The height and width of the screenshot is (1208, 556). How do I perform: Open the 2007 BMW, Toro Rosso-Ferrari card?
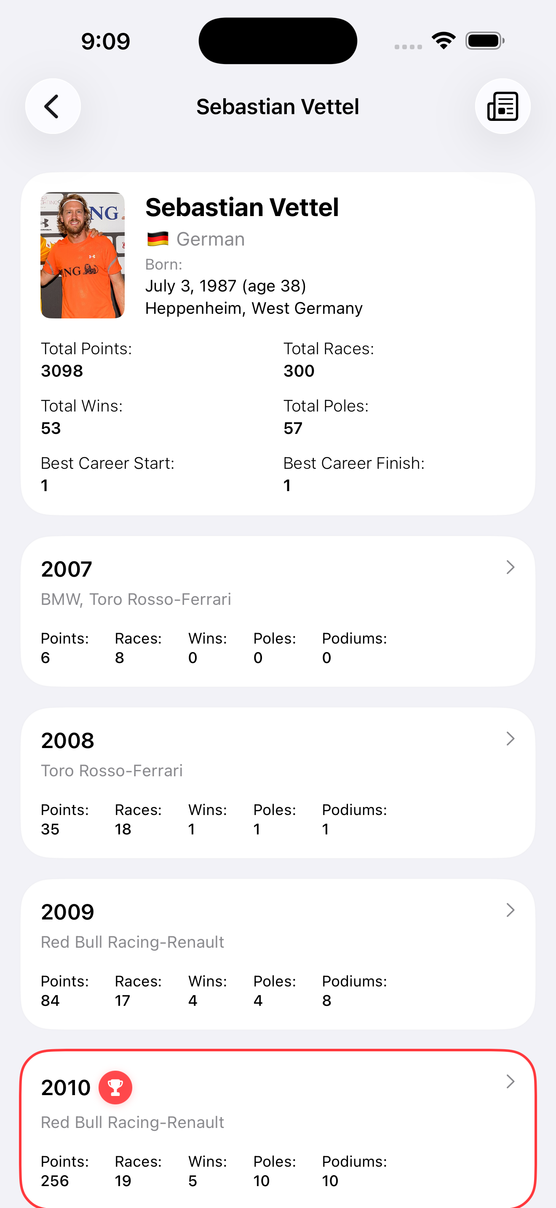(278, 612)
